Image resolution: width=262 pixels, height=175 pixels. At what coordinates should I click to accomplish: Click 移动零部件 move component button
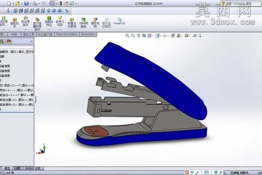pyautogui.click(x=25, y=21)
